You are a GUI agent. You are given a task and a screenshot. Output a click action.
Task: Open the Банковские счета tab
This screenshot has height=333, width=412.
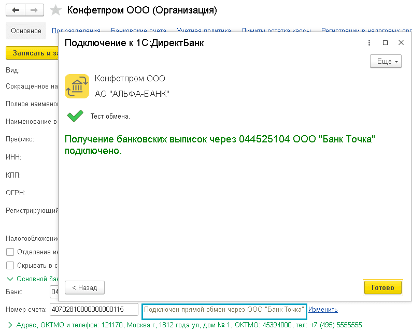pyautogui.click(x=138, y=30)
